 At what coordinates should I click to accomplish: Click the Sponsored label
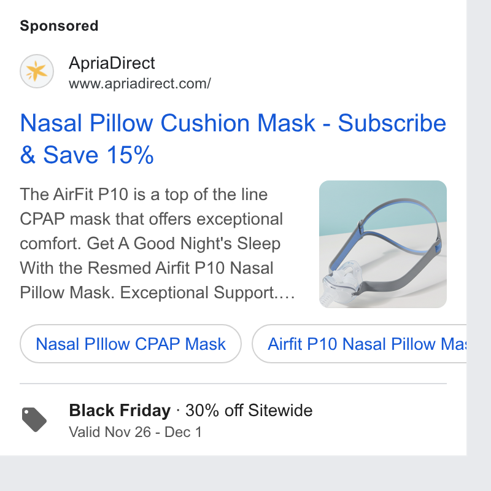pyautogui.click(x=59, y=26)
